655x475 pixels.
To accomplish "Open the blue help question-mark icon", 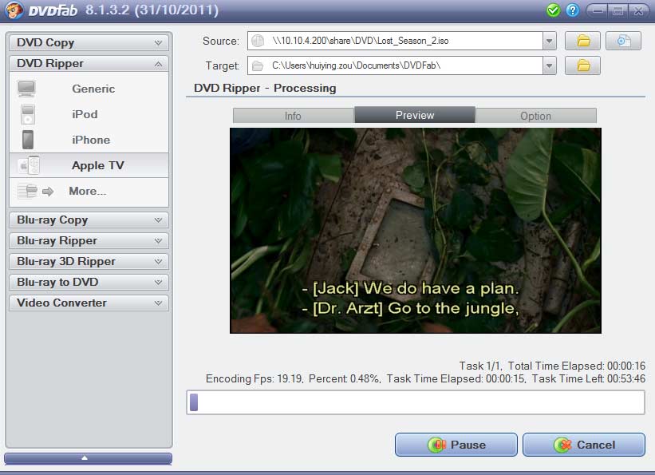I will pos(572,10).
